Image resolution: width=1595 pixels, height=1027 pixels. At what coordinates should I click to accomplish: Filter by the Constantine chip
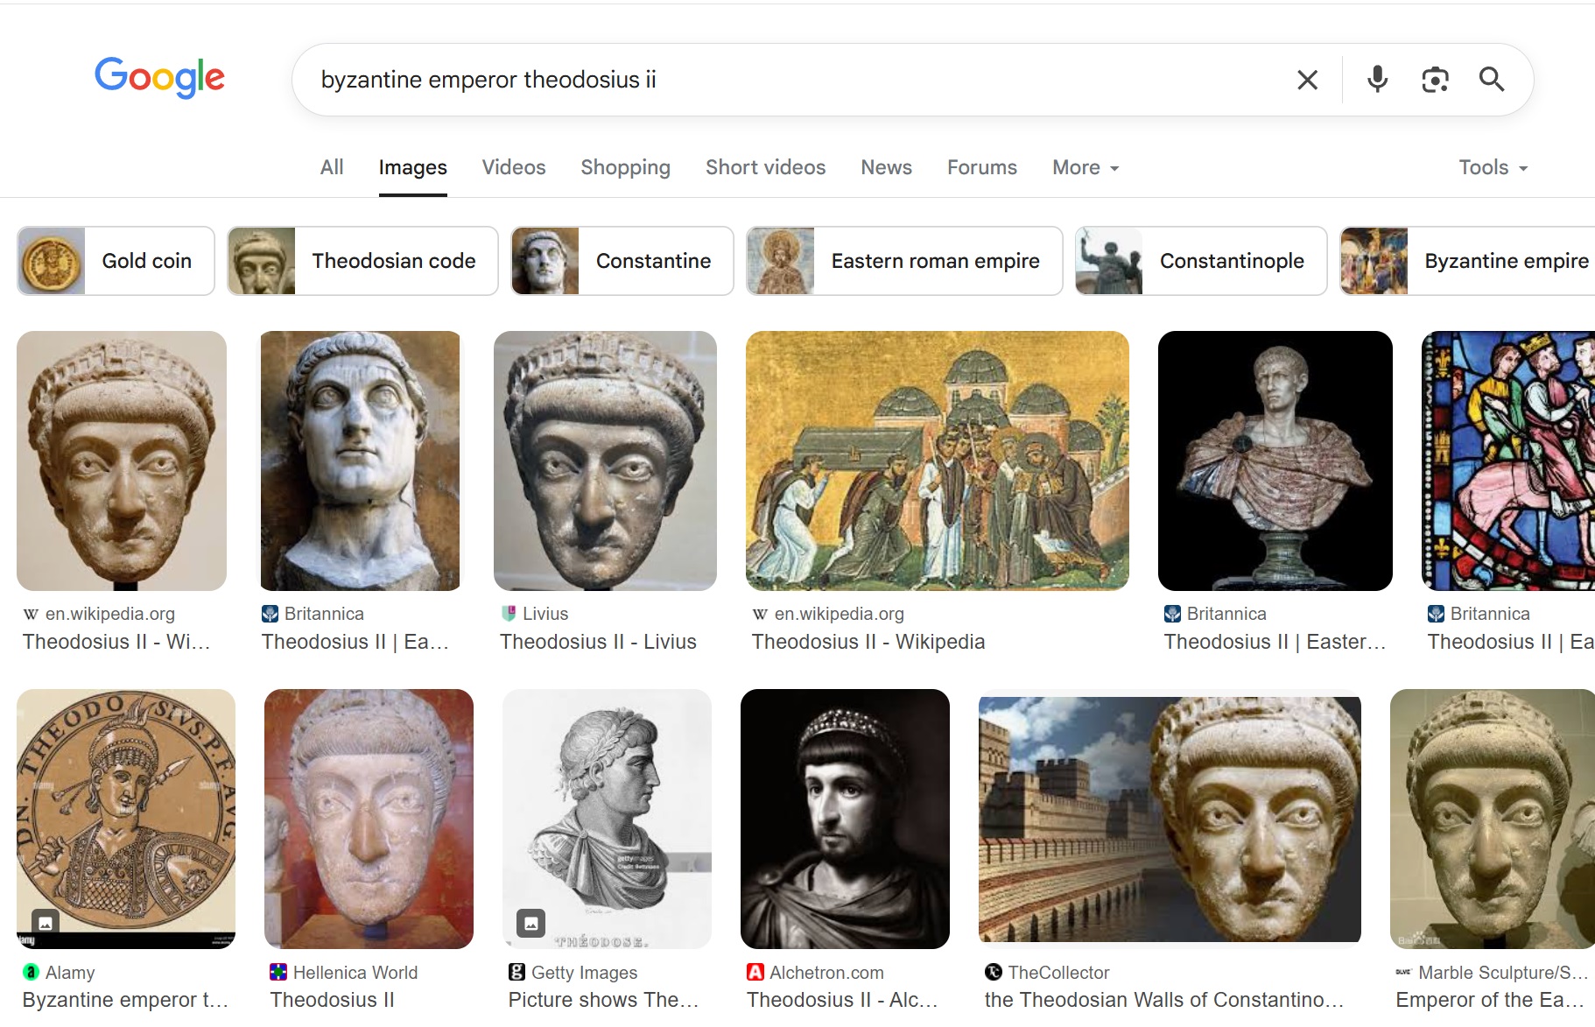point(622,261)
